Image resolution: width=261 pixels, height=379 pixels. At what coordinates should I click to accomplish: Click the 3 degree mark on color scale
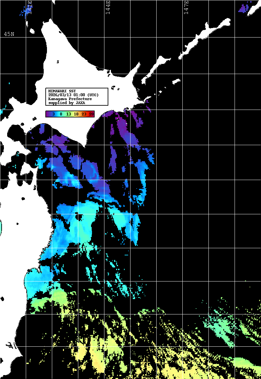[x=53, y=114]
